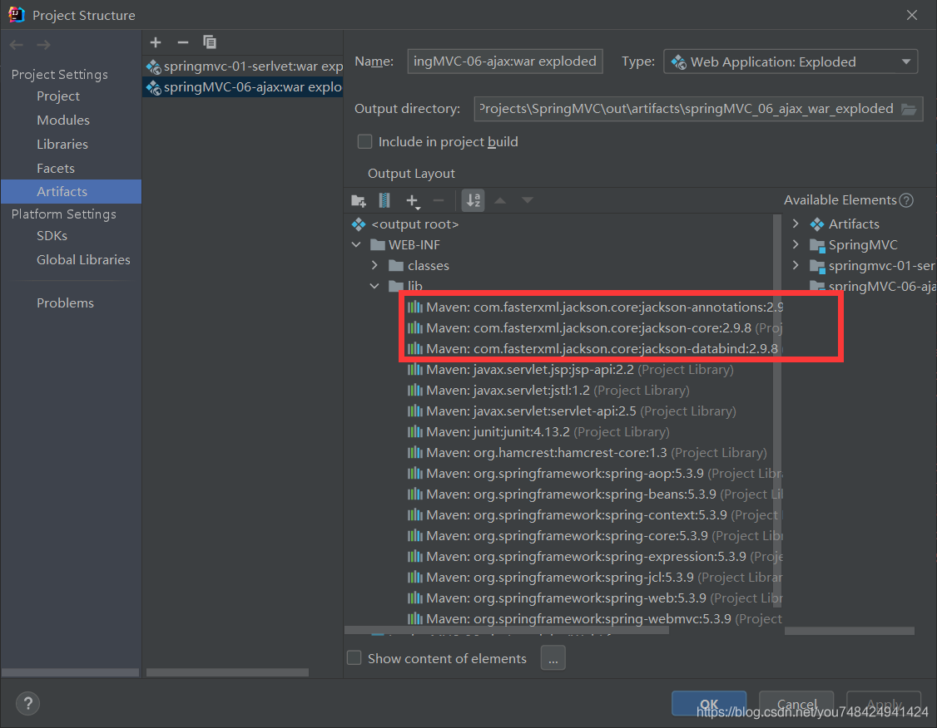The width and height of the screenshot is (937, 728).
Task: Create directory in Output Layout toolbar
Action: pyautogui.click(x=359, y=200)
